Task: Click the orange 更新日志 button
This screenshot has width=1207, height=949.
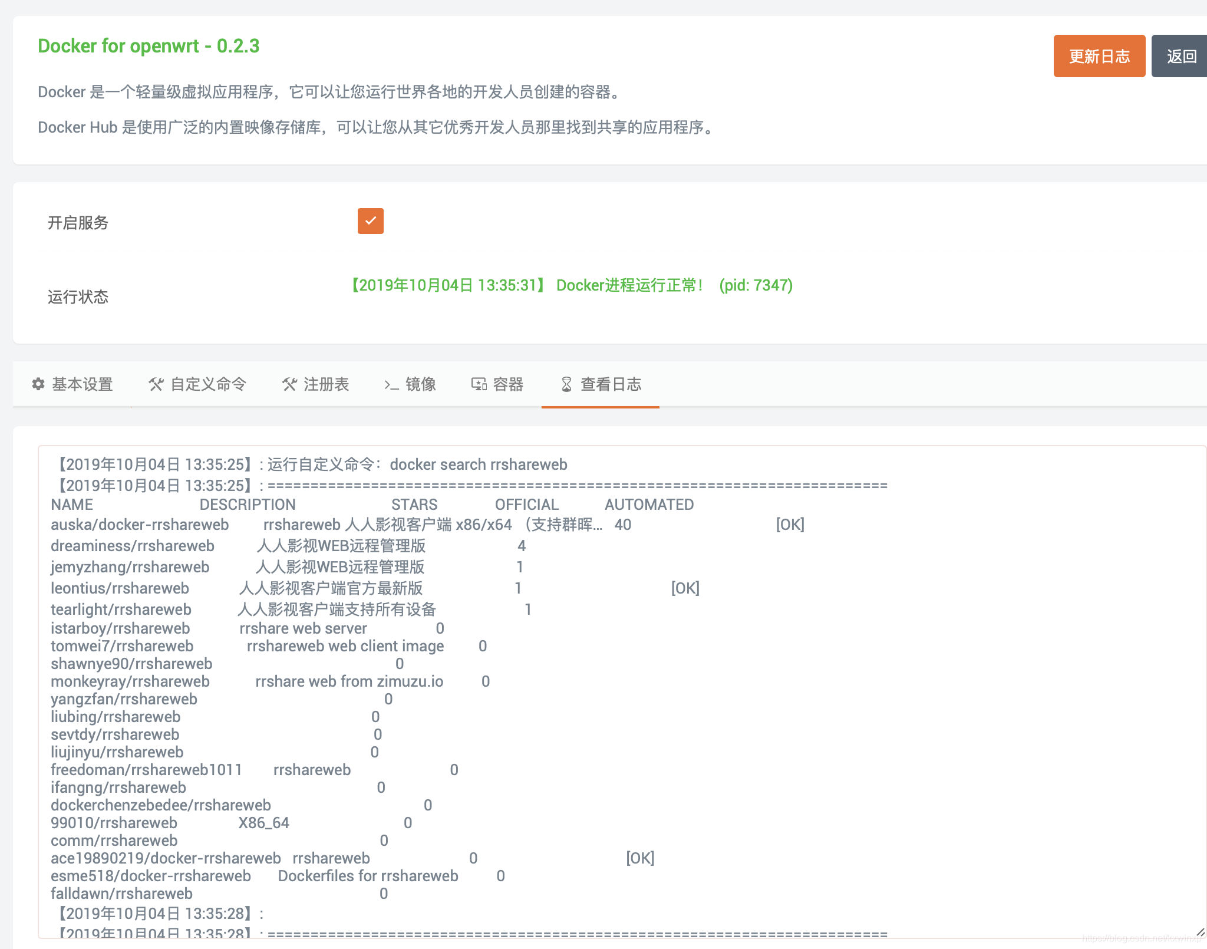Action: point(1100,56)
